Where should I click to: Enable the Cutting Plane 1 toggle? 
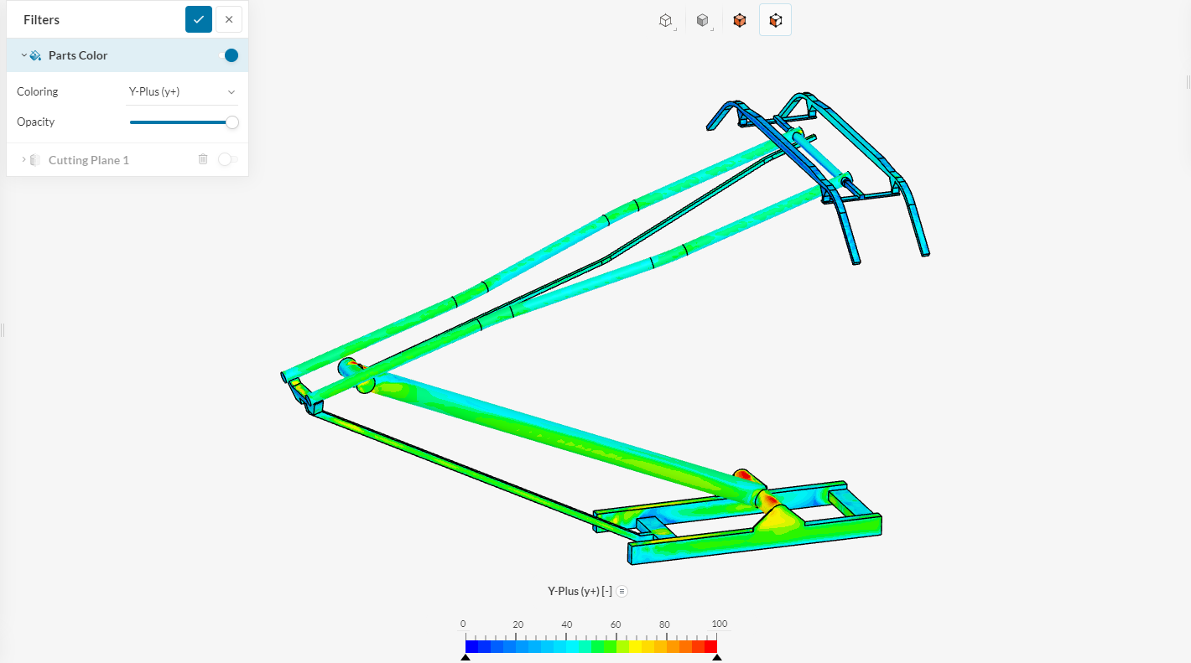227,159
